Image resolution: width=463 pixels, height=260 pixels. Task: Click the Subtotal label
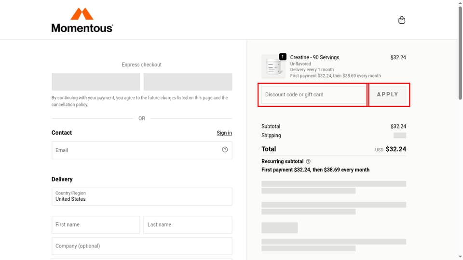[271, 127]
